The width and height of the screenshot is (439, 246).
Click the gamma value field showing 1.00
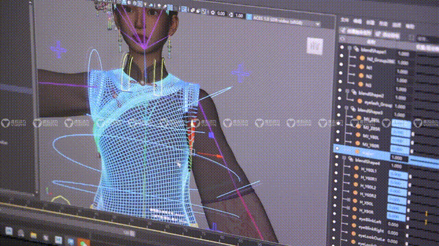(239, 16)
